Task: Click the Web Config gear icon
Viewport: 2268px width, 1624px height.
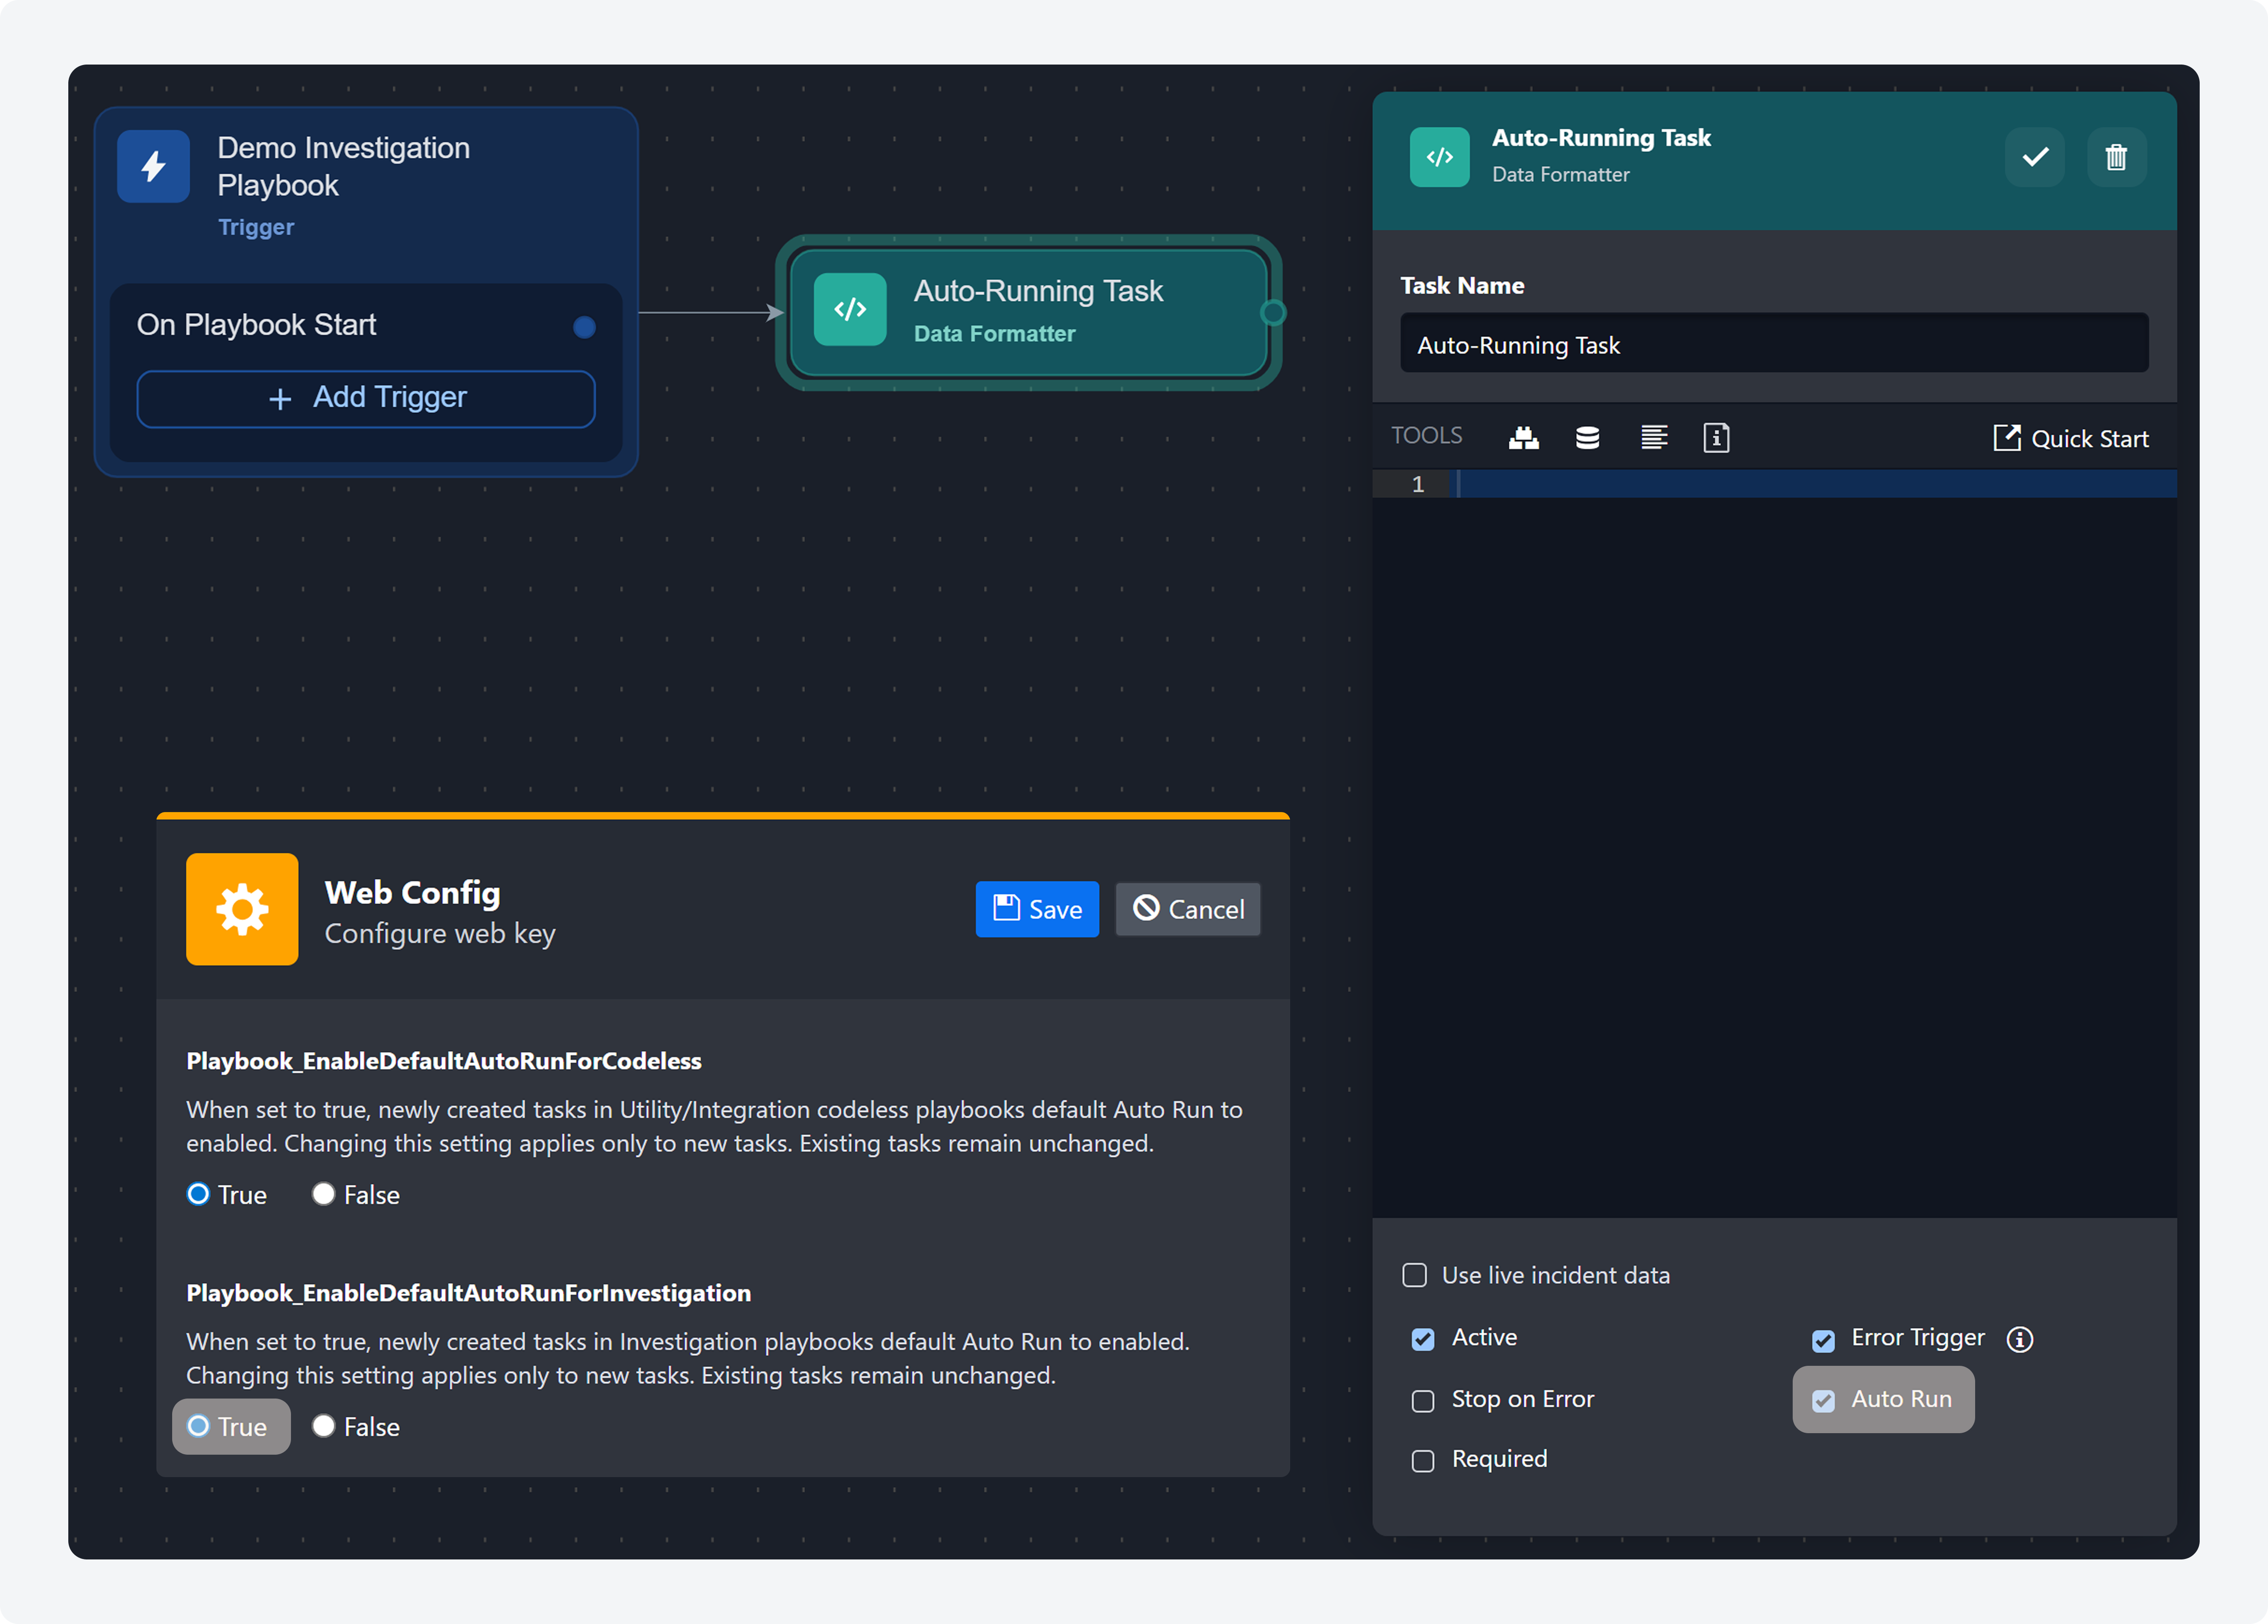Action: pos(242,909)
